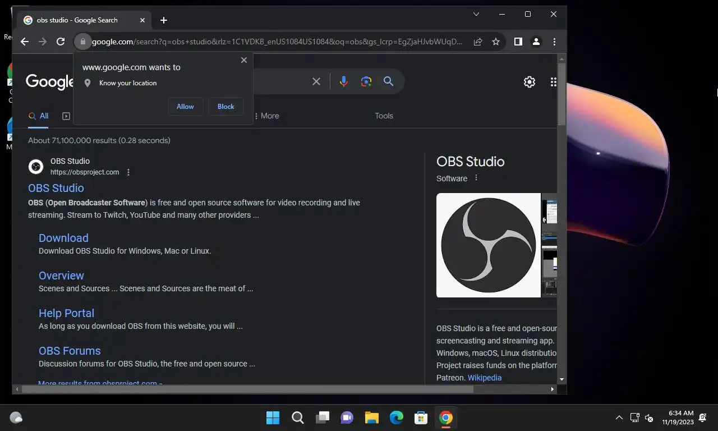718x431 pixels.
Task: Open File Explorer from taskbar
Action: pyautogui.click(x=372, y=418)
